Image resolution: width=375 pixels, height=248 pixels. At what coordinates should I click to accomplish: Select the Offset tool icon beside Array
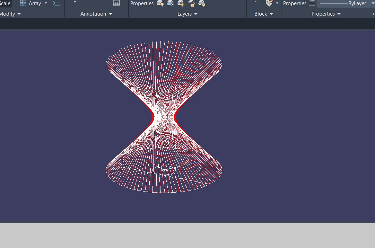[56, 3]
